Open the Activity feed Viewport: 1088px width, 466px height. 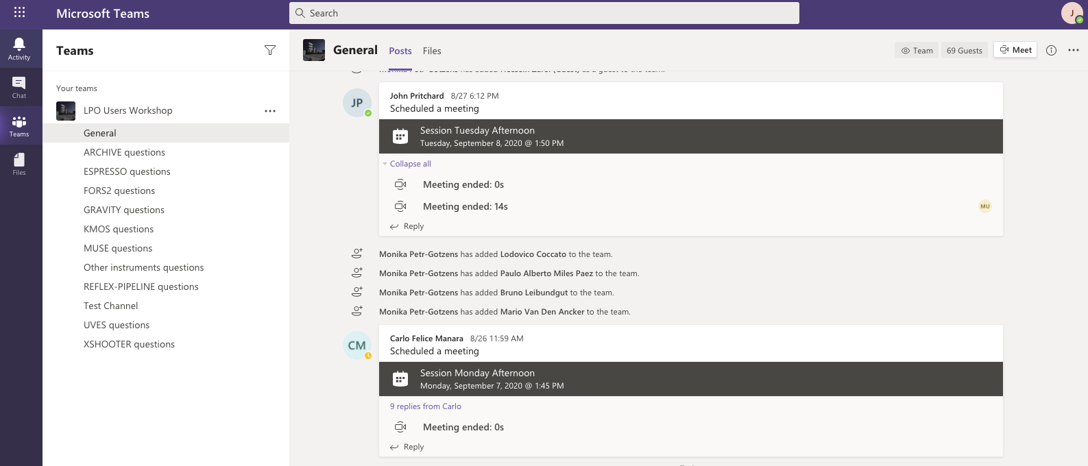(x=19, y=49)
